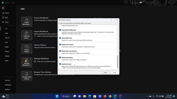Screen dimensions: 177x99
Task: Open the weather widget on the taskbar
Action: coord(6,96)
